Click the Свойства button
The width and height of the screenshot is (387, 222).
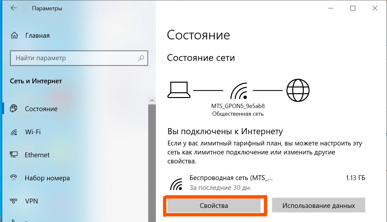[214, 205]
